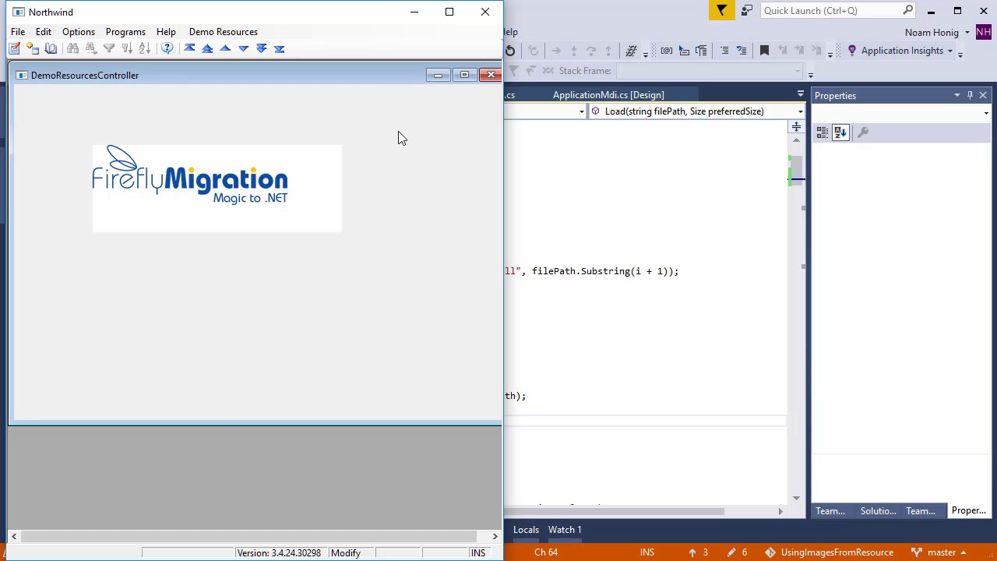Viewport: 997px width, 561px height.
Task: Open the Watch 1 debug tab
Action: [x=565, y=530]
